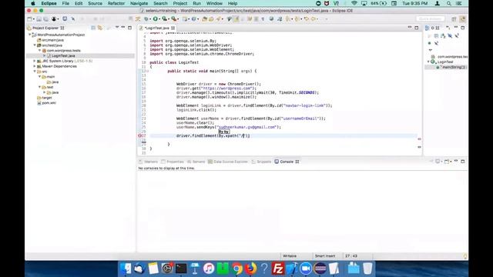Collapse the WordPressAutomationProject node
The width and height of the screenshot is (493, 277).
(30, 35)
